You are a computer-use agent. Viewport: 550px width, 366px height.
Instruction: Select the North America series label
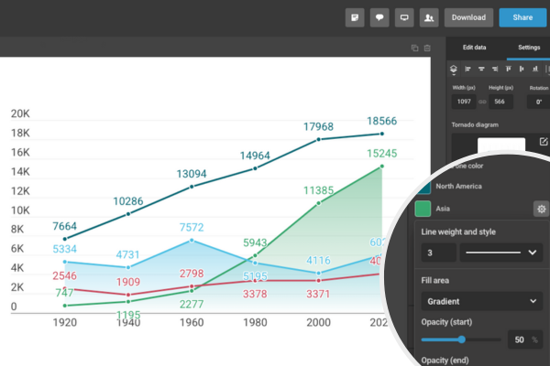[459, 187]
